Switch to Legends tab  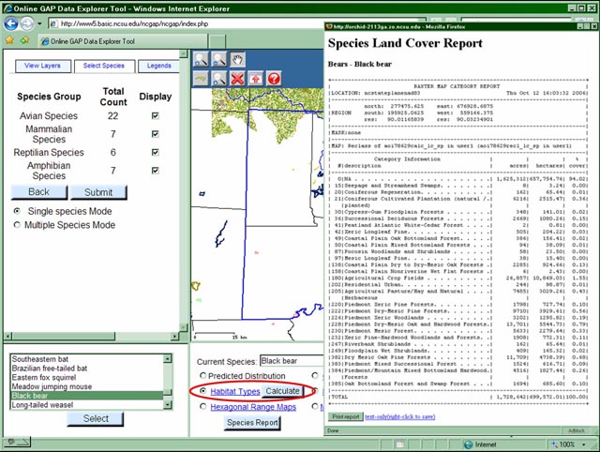pos(158,66)
